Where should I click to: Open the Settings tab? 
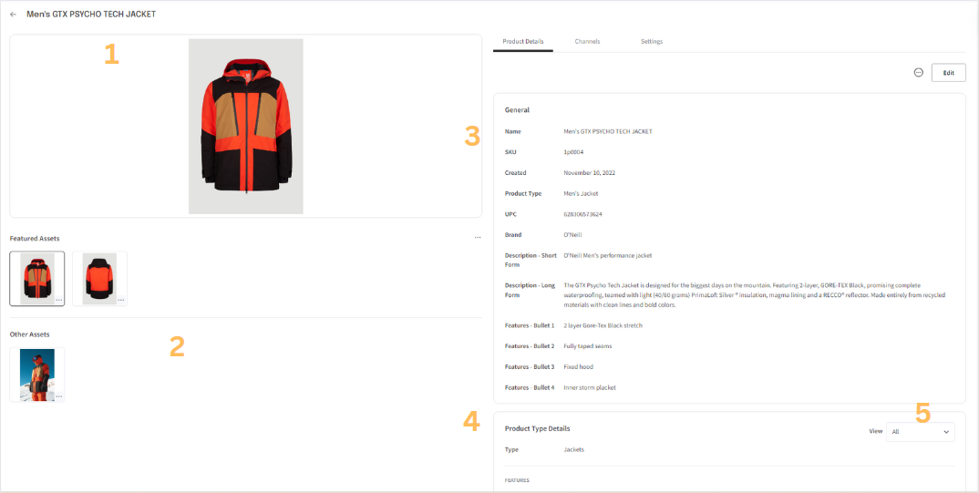point(652,42)
